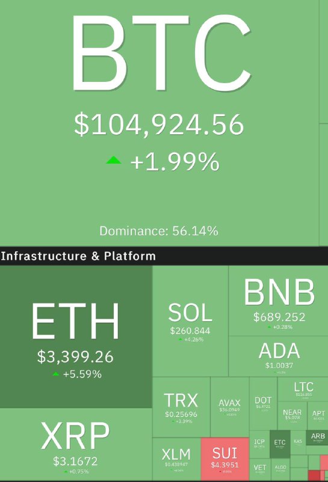This screenshot has height=482, width=328.
Task: Select the DOT tile
Action: (x=263, y=404)
